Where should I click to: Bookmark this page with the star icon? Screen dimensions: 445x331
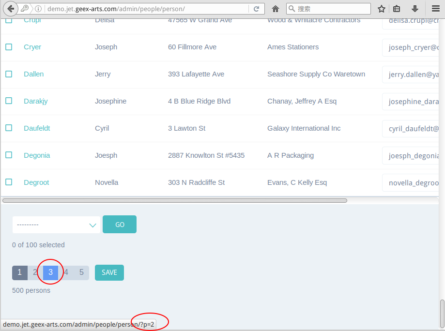pos(382,9)
